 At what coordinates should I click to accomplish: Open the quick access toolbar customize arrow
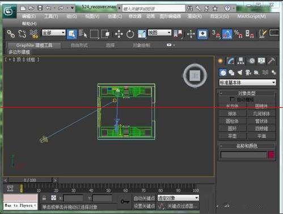click(x=72, y=8)
